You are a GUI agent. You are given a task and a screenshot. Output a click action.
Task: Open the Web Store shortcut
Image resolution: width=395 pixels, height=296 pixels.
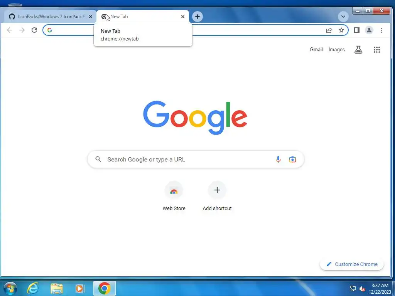pyautogui.click(x=174, y=196)
